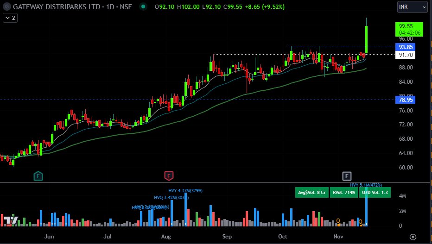Image resolution: width=432 pixels, height=244 pixels.
Task: Click the orange Q marker below November's E marker
Action: click(338, 221)
